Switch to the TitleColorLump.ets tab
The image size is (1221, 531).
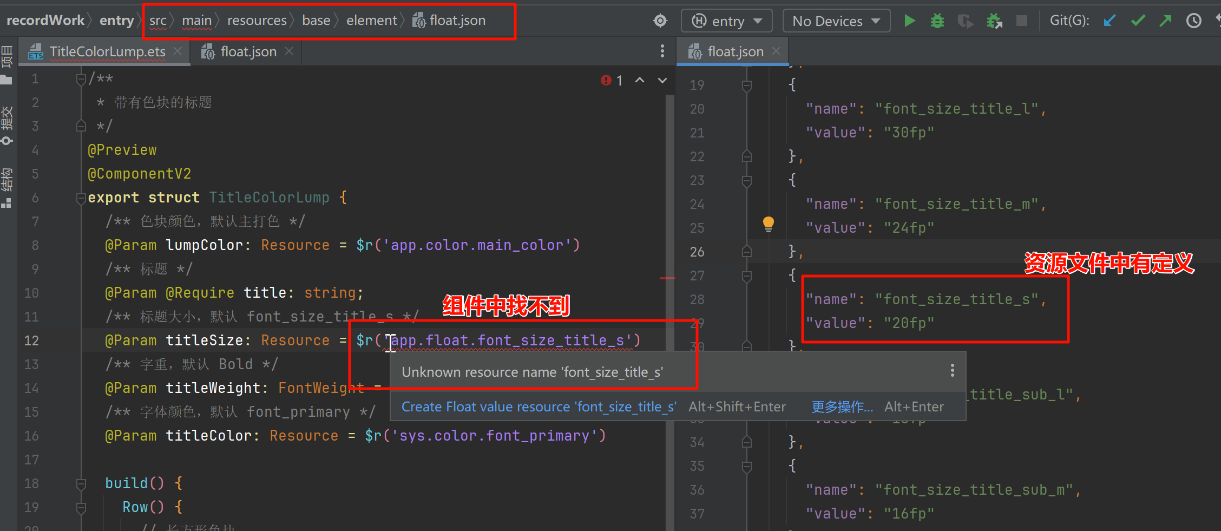click(107, 51)
